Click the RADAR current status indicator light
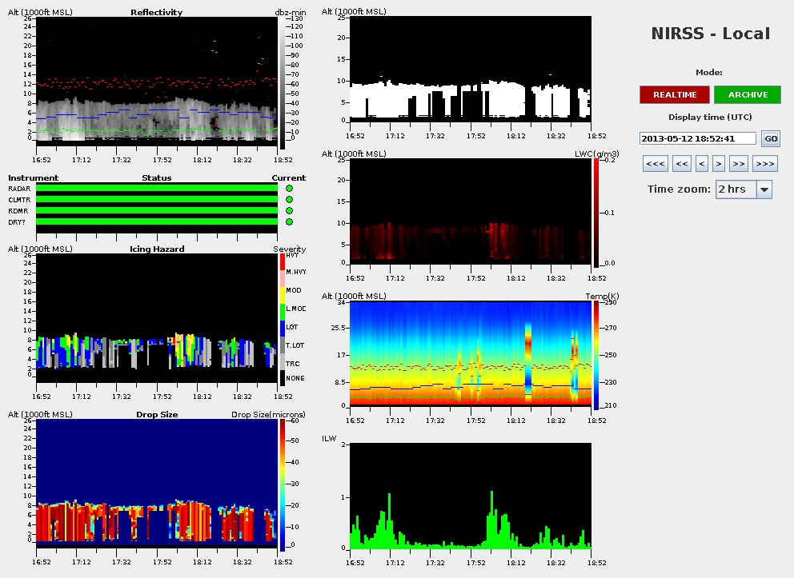 [x=289, y=188]
